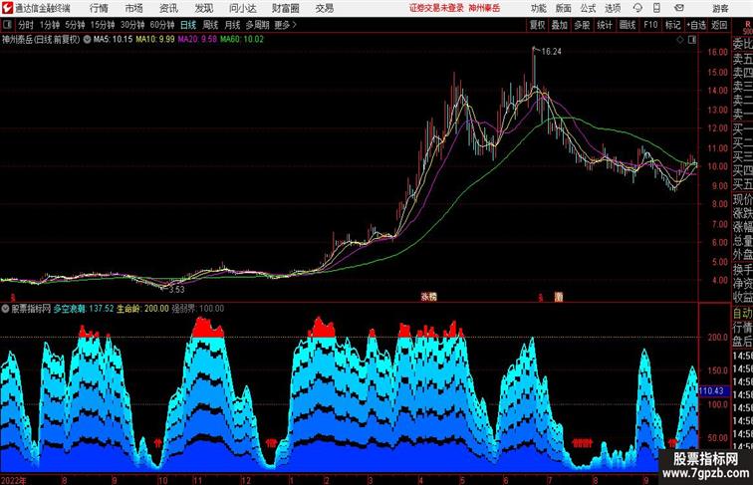This screenshot has width=753, height=485.
Task: Select the 日线 daily chart tab
Action: point(188,25)
